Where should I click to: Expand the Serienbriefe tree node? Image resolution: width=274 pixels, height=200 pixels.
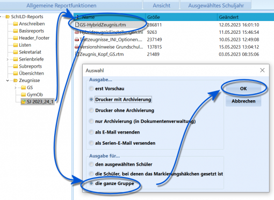tap(8, 59)
